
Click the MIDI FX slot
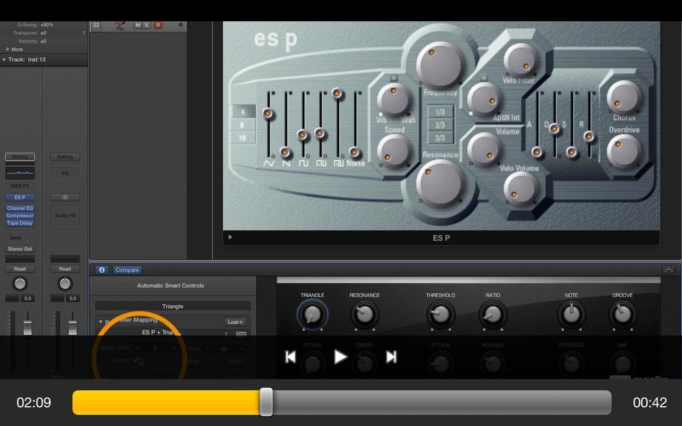click(20, 186)
